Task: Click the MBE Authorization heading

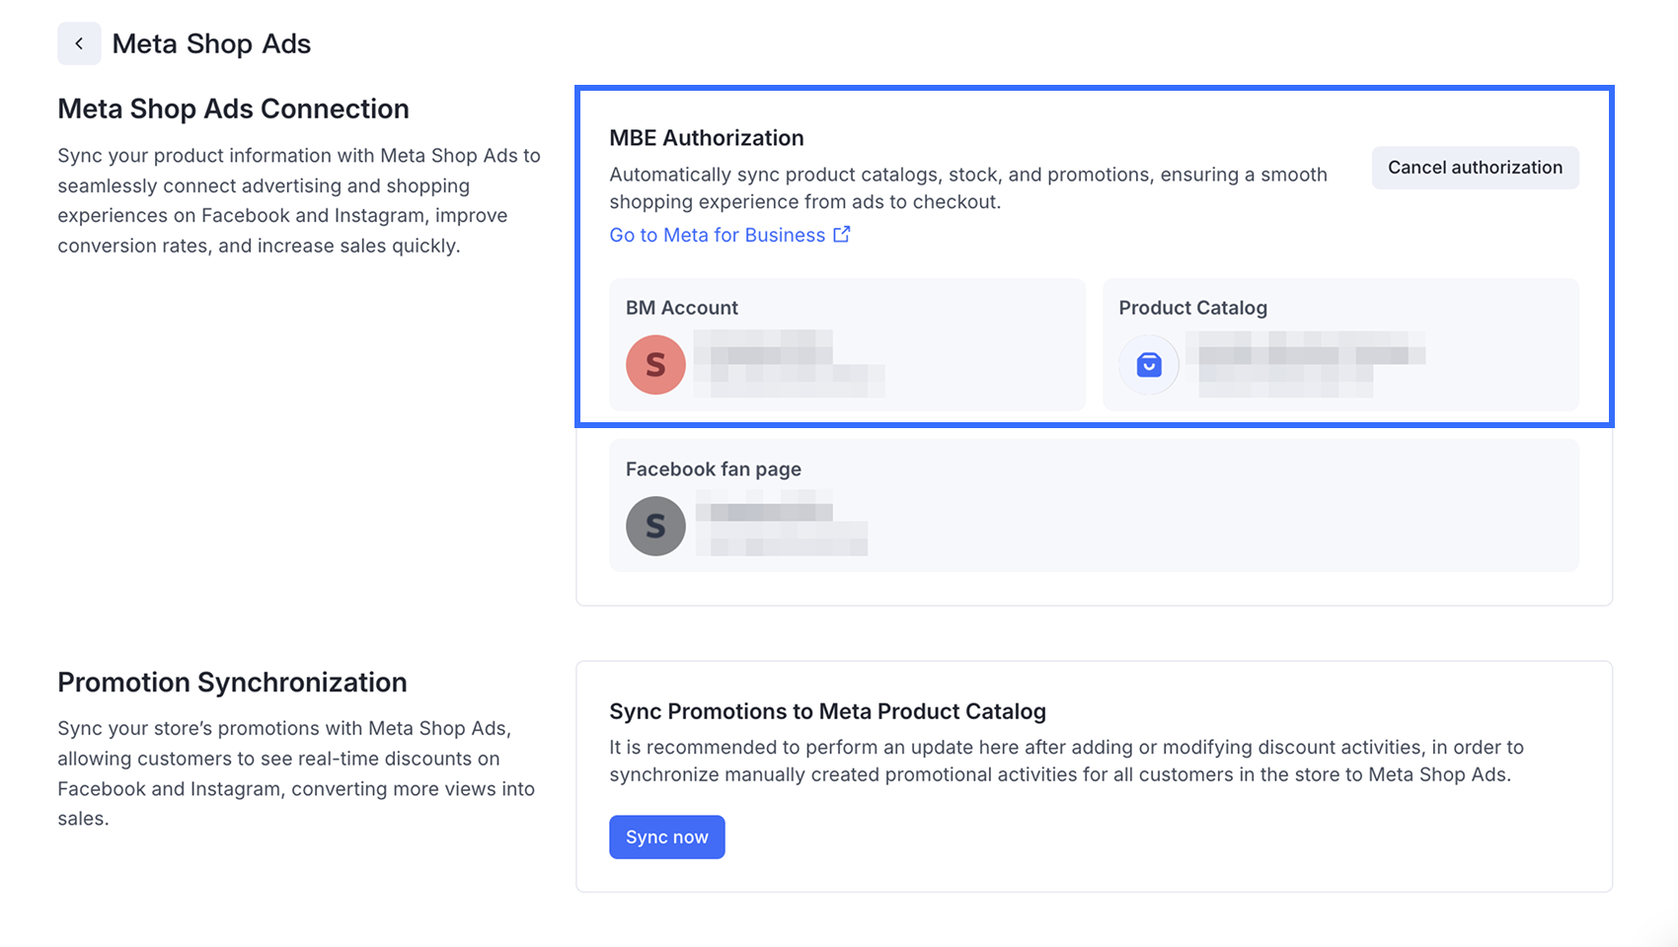Action: click(x=707, y=138)
